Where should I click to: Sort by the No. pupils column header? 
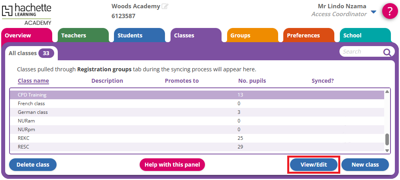tap(252, 81)
